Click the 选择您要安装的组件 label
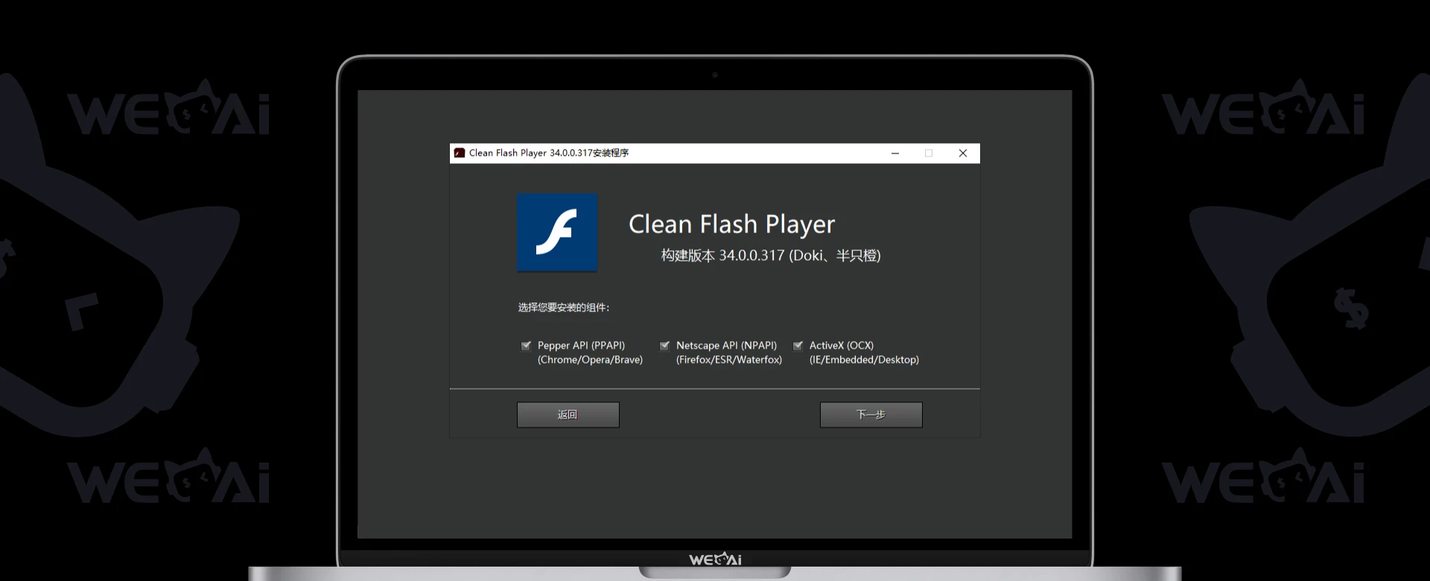Screen dimensions: 1430x581 point(564,308)
